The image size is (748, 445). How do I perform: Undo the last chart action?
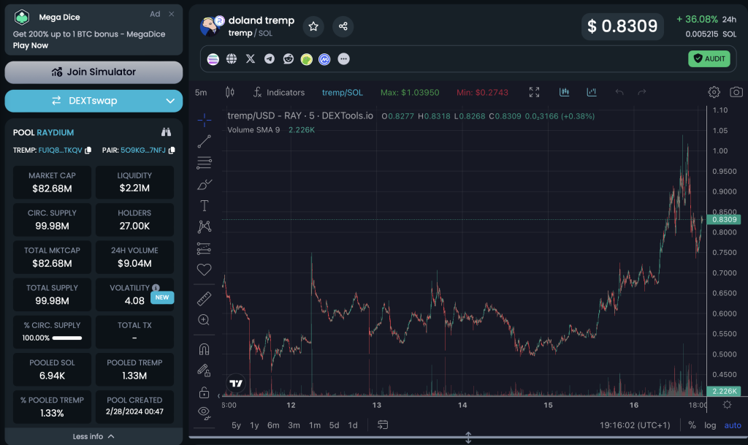click(x=619, y=92)
